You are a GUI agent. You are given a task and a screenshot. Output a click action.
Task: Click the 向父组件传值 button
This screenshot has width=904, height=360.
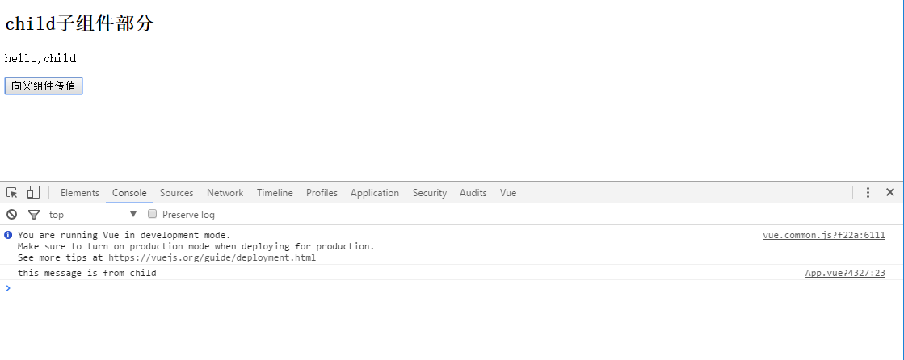click(44, 86)
